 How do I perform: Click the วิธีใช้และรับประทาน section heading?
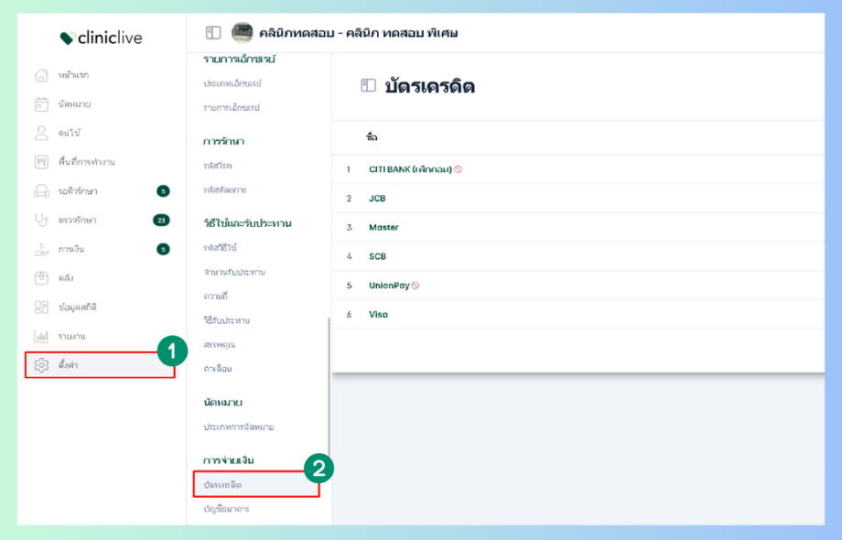tap(247, 223)
